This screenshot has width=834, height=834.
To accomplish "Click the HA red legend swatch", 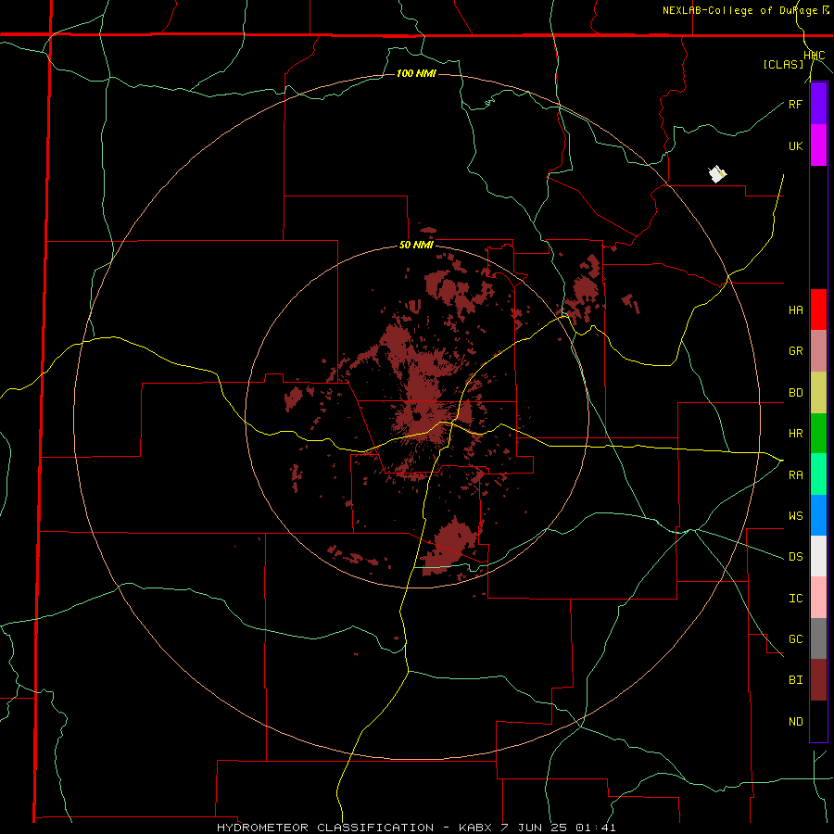I will pyautogui.click(x=818, y=310).
